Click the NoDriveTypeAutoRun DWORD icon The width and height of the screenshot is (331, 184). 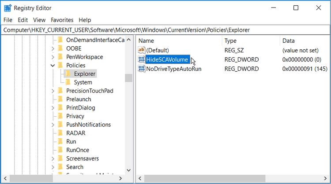(x=142, y=69)
